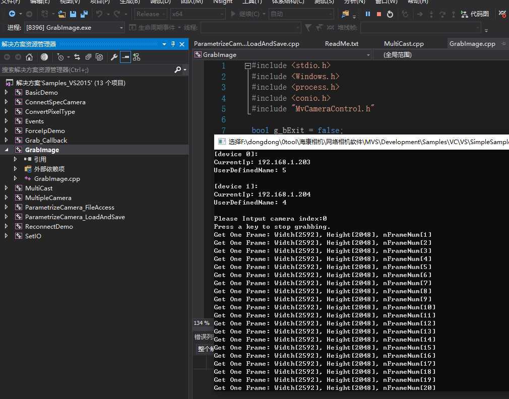
Task: Expand the Events project node
Action: [x=6, y=121]
